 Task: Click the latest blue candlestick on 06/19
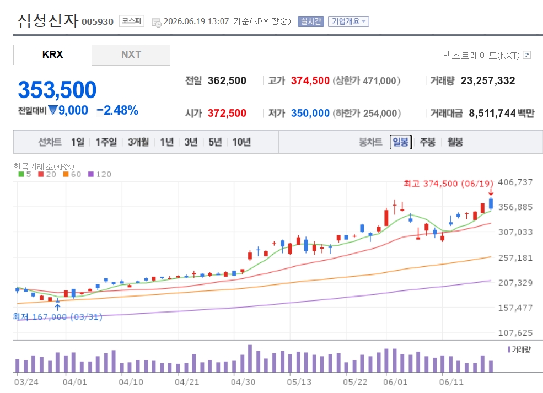tap(491, 203)
